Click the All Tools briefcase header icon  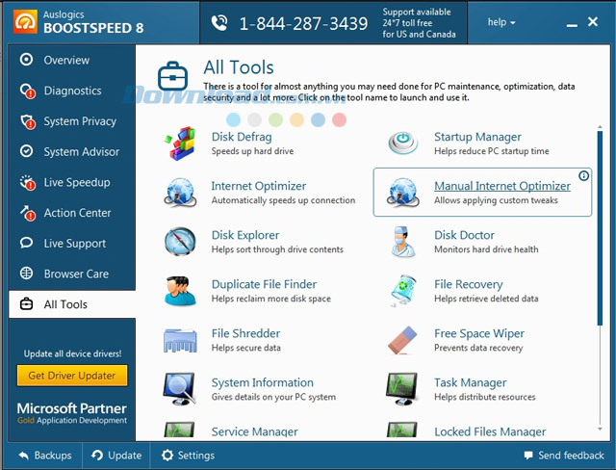click(172, 76)
